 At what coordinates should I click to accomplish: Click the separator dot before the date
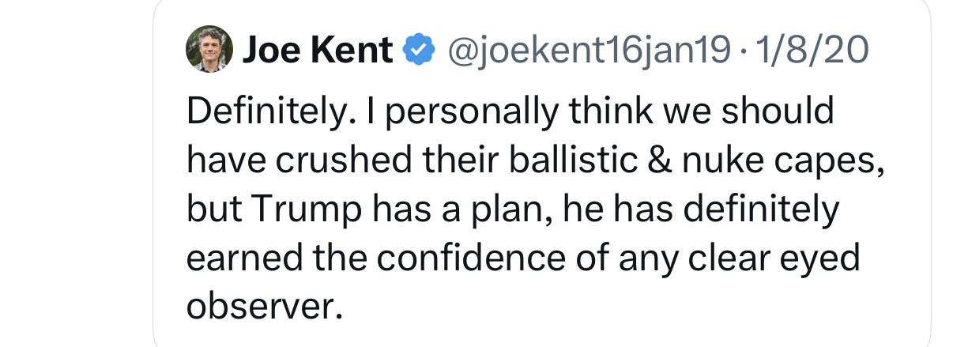tap(744, 51)
